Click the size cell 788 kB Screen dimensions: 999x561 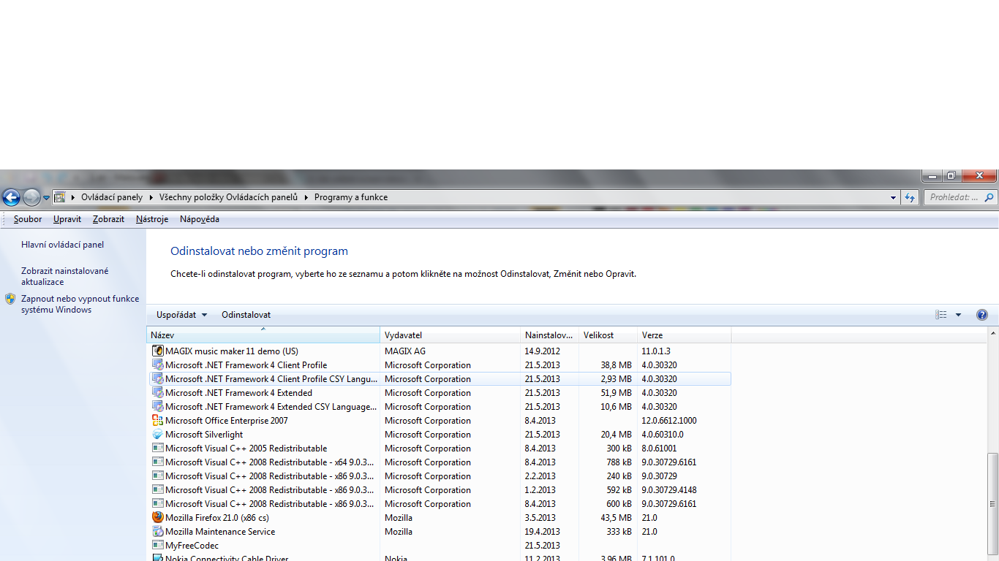[619, 462]
